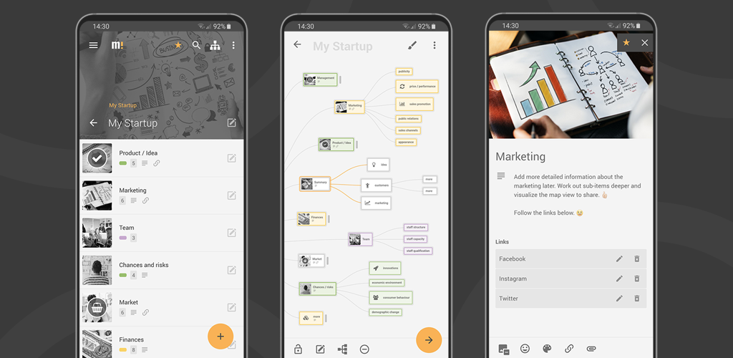Click the link icon under Product / Idea
Screen dimensions: 733x358
pyautogui.click(x=157, y=163)
